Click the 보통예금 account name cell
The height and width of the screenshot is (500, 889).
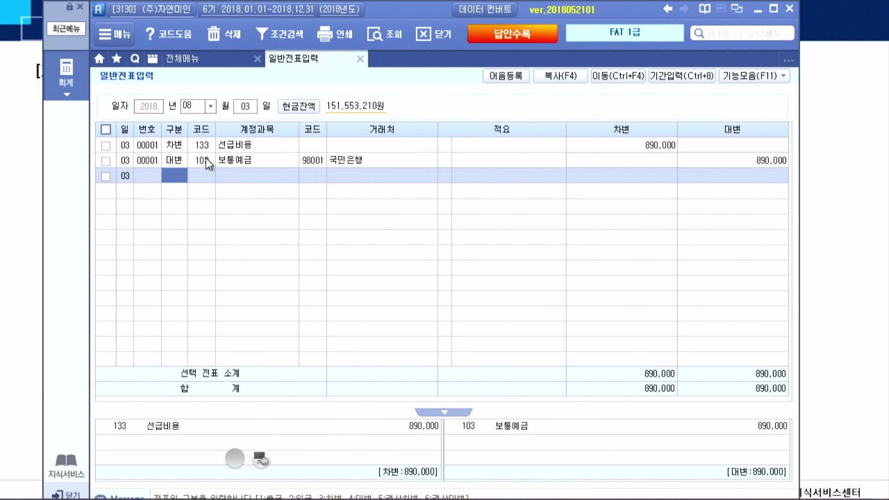257,160
